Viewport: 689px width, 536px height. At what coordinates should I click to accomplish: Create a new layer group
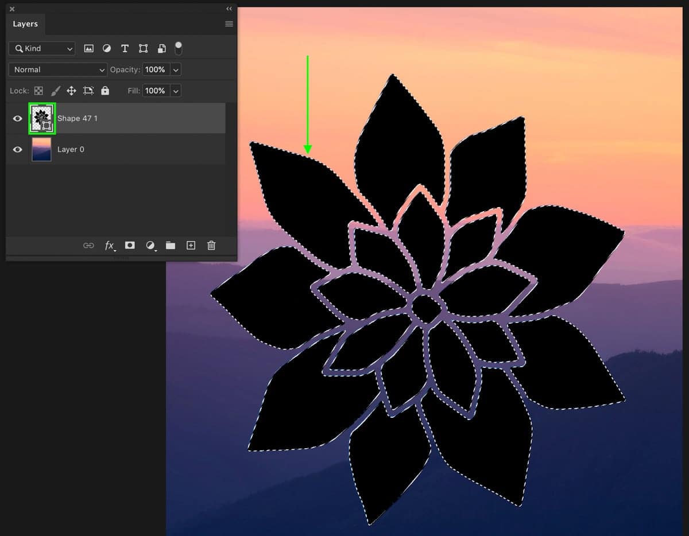pyautogui.click(x=171, y=246)
